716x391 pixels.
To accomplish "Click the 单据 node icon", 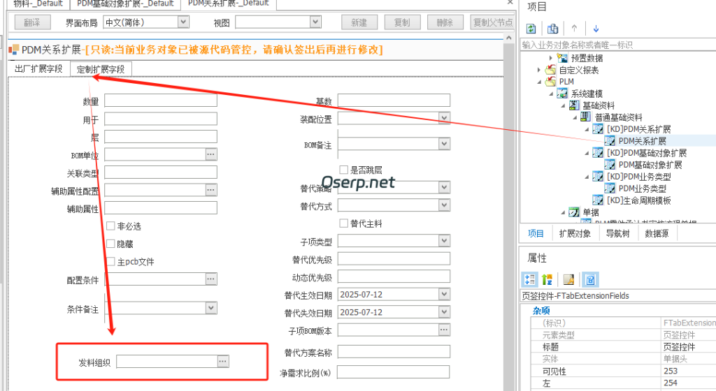I will coord(574,212).
